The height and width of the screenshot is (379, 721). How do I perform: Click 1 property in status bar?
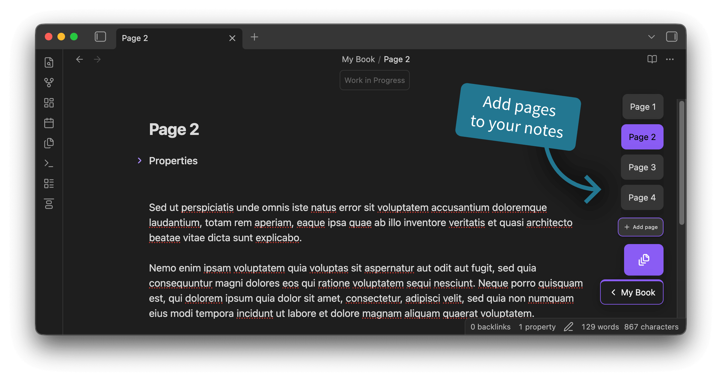point(537,327)
